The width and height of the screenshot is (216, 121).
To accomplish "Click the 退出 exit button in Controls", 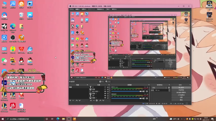I will 181,100.
